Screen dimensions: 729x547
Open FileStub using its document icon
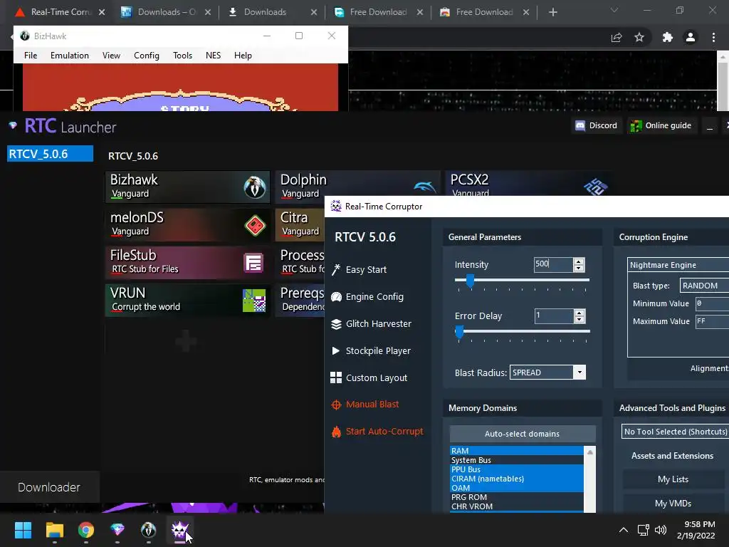point(253,263)
